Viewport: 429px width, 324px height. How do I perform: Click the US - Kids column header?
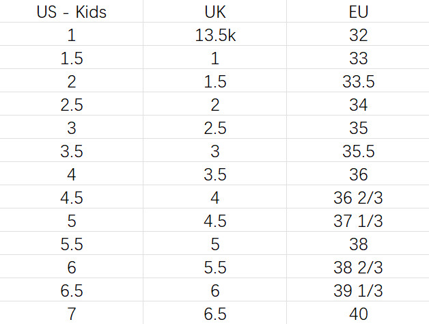tap(72, 12)
